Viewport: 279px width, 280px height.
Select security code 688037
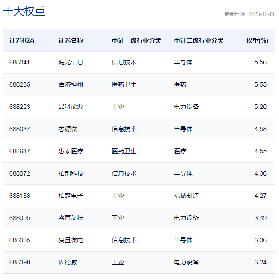20,129
